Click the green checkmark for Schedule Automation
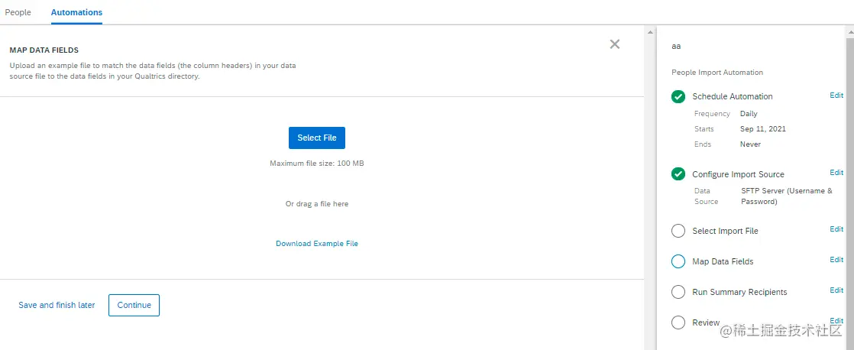 [678, 96]
